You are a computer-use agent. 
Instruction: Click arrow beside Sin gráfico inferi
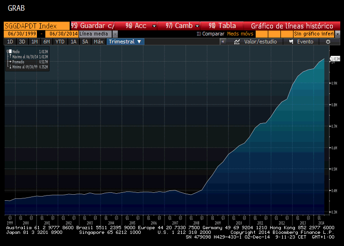tap(337, 34)
